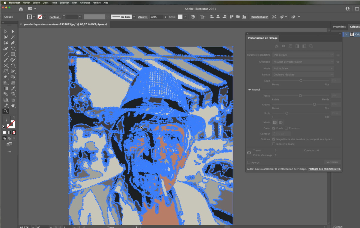
Task: Choose the overlapping paths Mode button
Action: pyautogui.click(x=281, y=122)
